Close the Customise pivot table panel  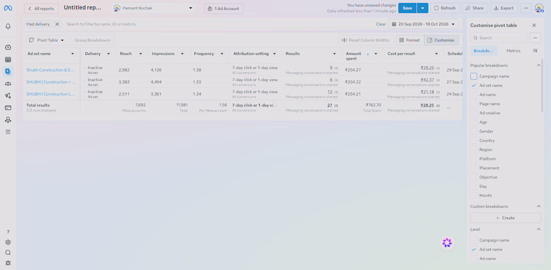tap(534, 25)
